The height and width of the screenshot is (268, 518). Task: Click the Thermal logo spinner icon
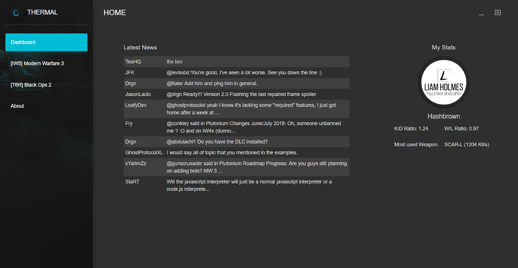coord(16,13)
